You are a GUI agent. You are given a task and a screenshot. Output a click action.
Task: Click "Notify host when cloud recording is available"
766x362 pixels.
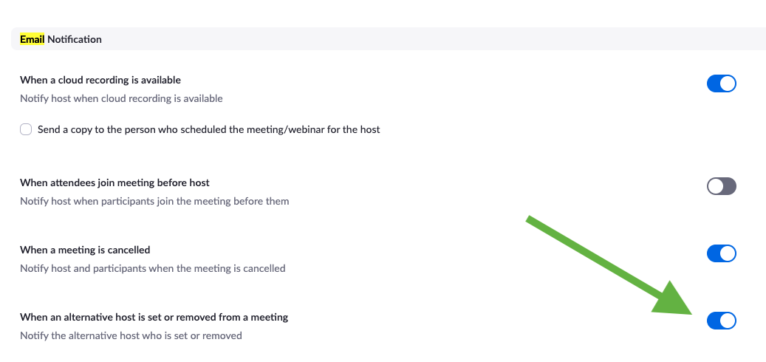coord(121,98)
